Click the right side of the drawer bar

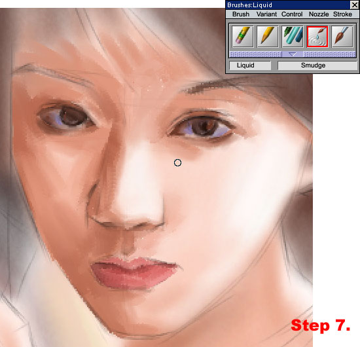click(330, 54)
